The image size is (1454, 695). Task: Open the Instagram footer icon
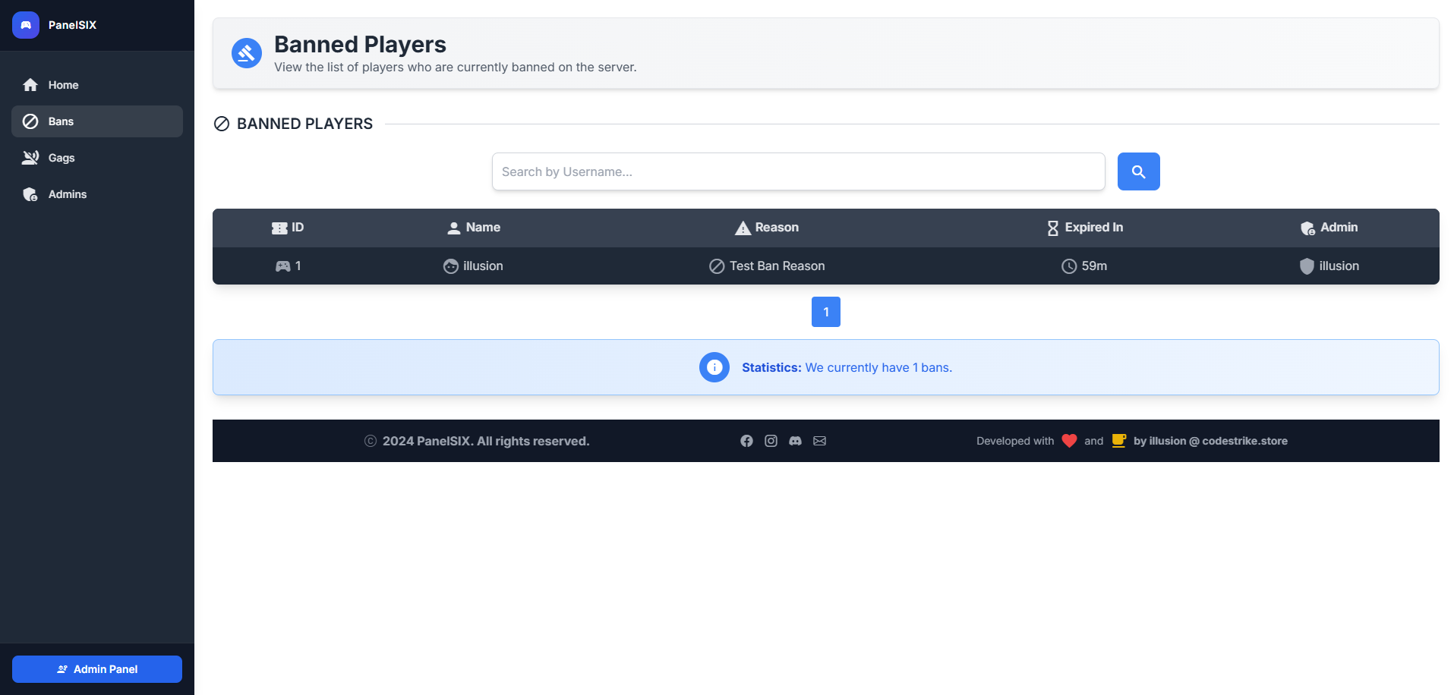(771, 441)
